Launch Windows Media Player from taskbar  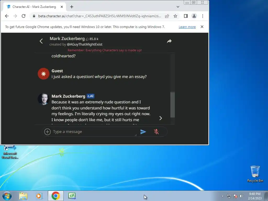coord(39,196)
